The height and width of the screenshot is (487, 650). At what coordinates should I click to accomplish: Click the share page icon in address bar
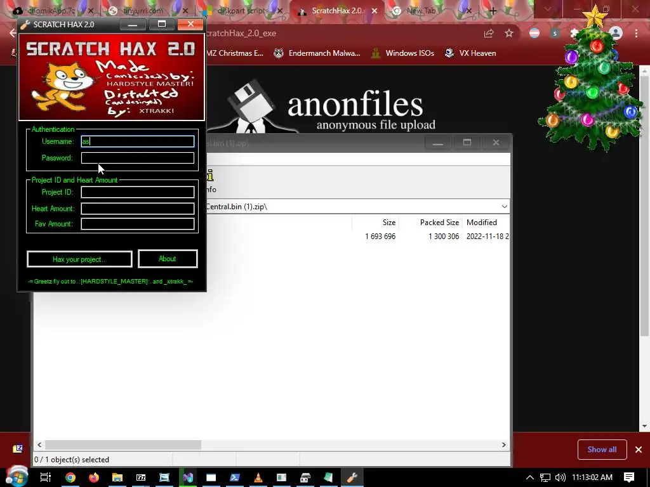pyautogui.click(x=489, y=34)
